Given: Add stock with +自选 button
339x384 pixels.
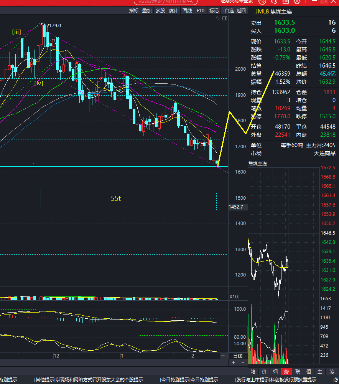Looking at the screenshot, I should tap(228, 10).
